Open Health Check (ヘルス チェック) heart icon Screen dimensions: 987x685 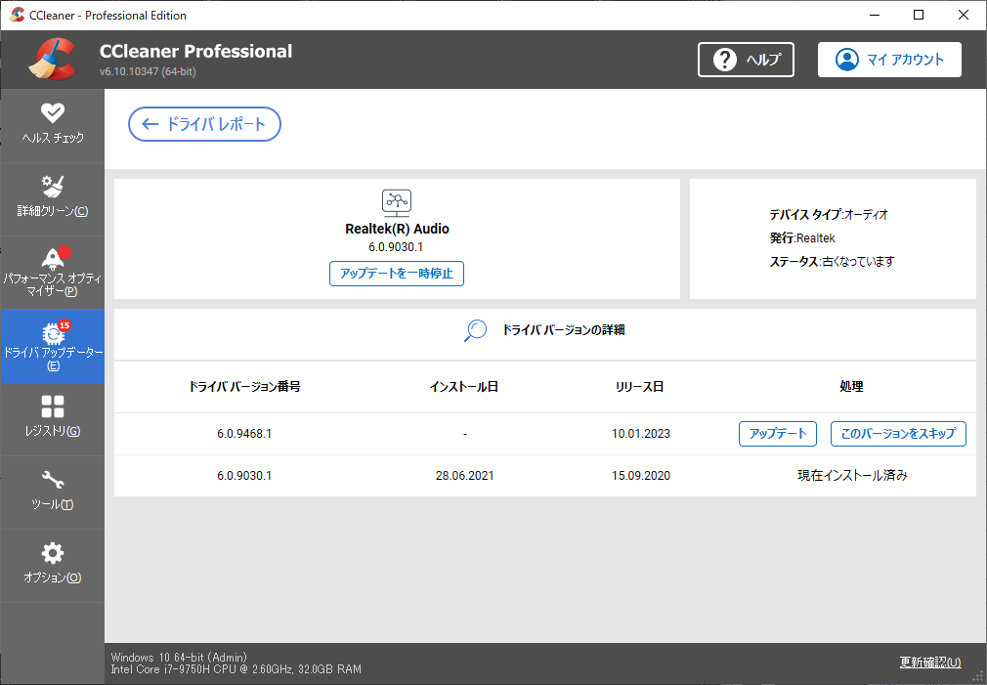[x=52, y=113]
